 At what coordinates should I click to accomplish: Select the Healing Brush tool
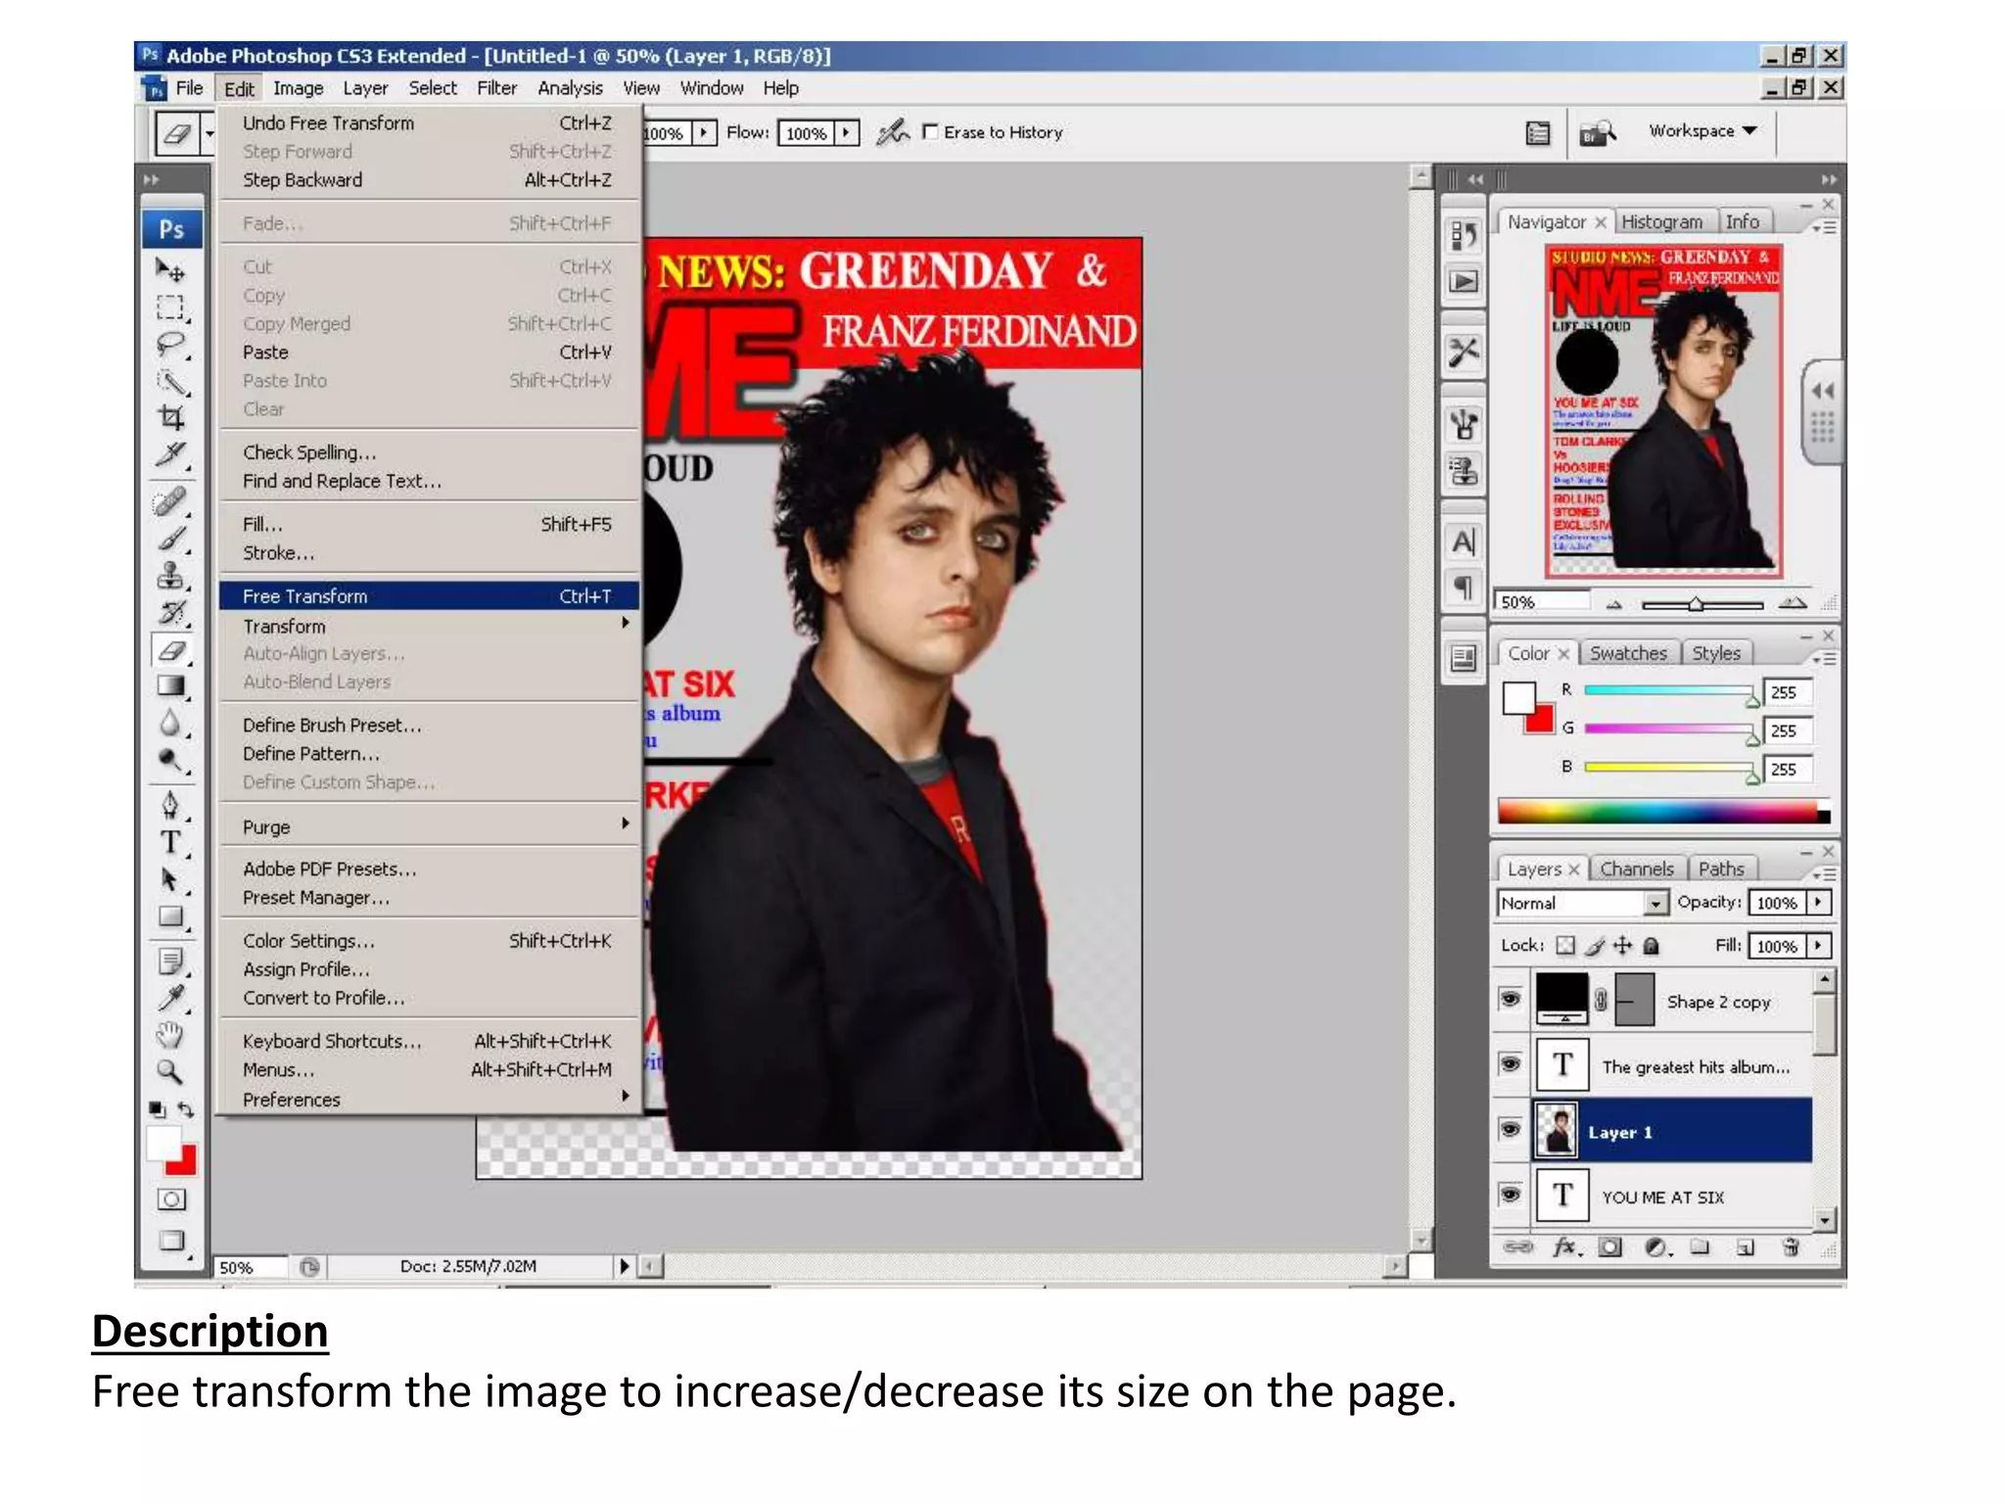[x=170, y=502]
